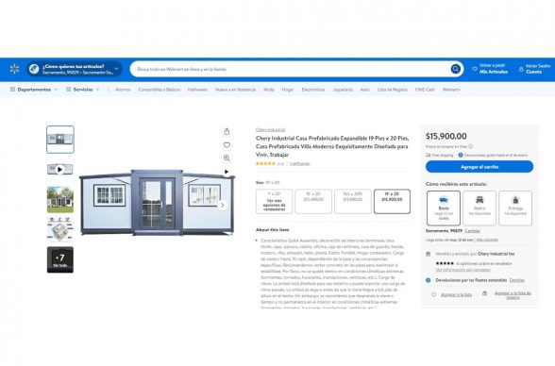555x366 pixels.
Task: Share this product via share icon
Action: tap(227, 131)
